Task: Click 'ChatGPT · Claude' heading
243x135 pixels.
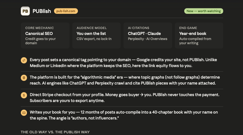Action: tap(144, 34)
